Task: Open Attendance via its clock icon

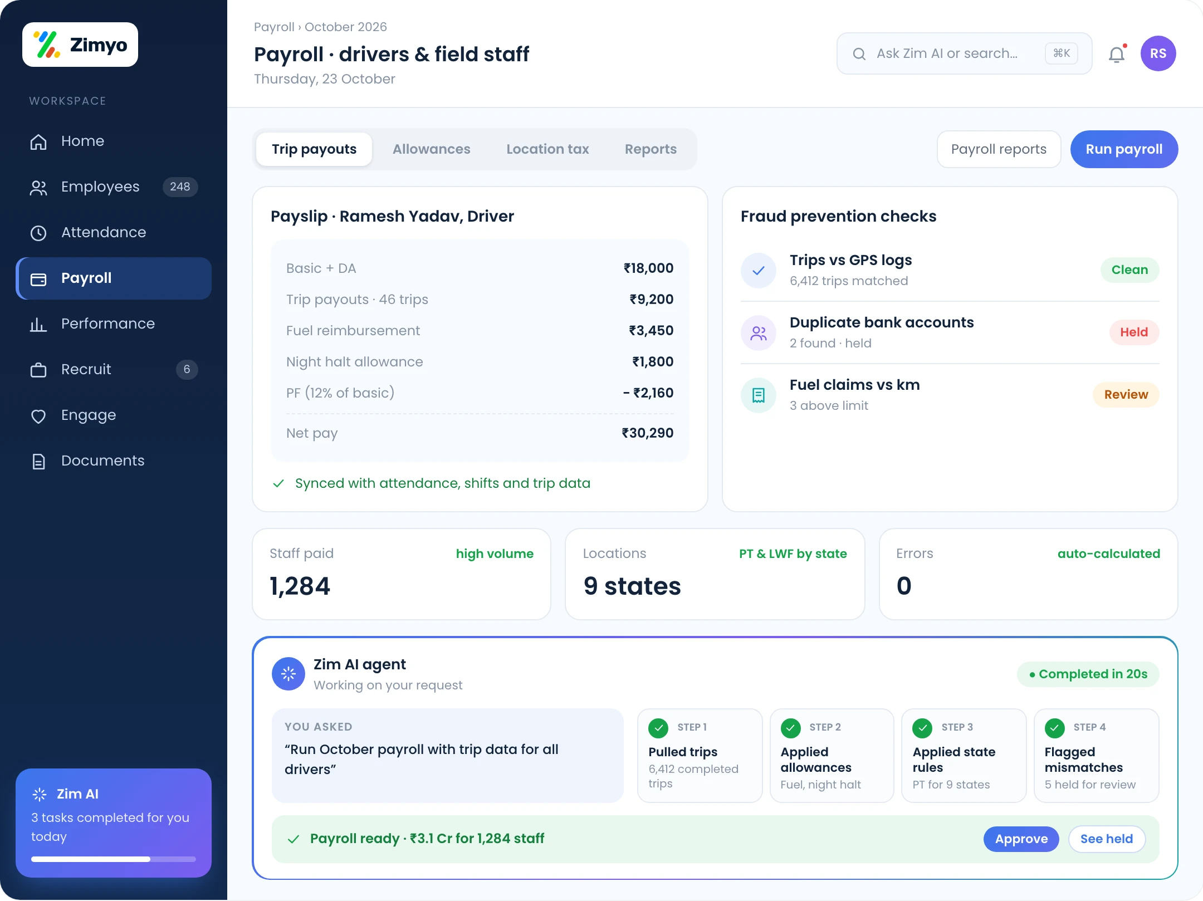Action: click(38, 233)
